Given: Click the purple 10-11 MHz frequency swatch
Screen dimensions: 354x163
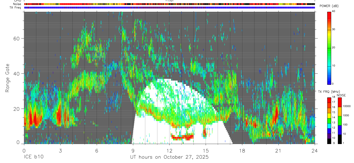Looking at the screenshot, I should [x=329, y=136].
